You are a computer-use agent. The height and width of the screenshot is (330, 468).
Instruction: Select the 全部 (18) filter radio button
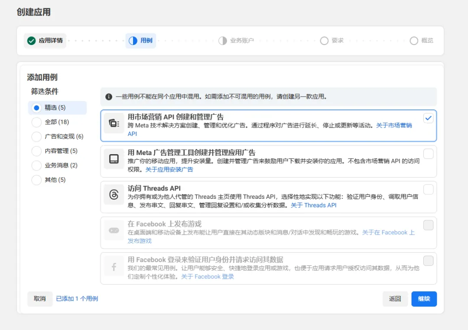(36, 122)
